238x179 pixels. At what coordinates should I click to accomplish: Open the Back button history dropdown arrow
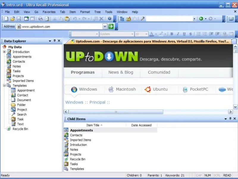tap(206, 19)
